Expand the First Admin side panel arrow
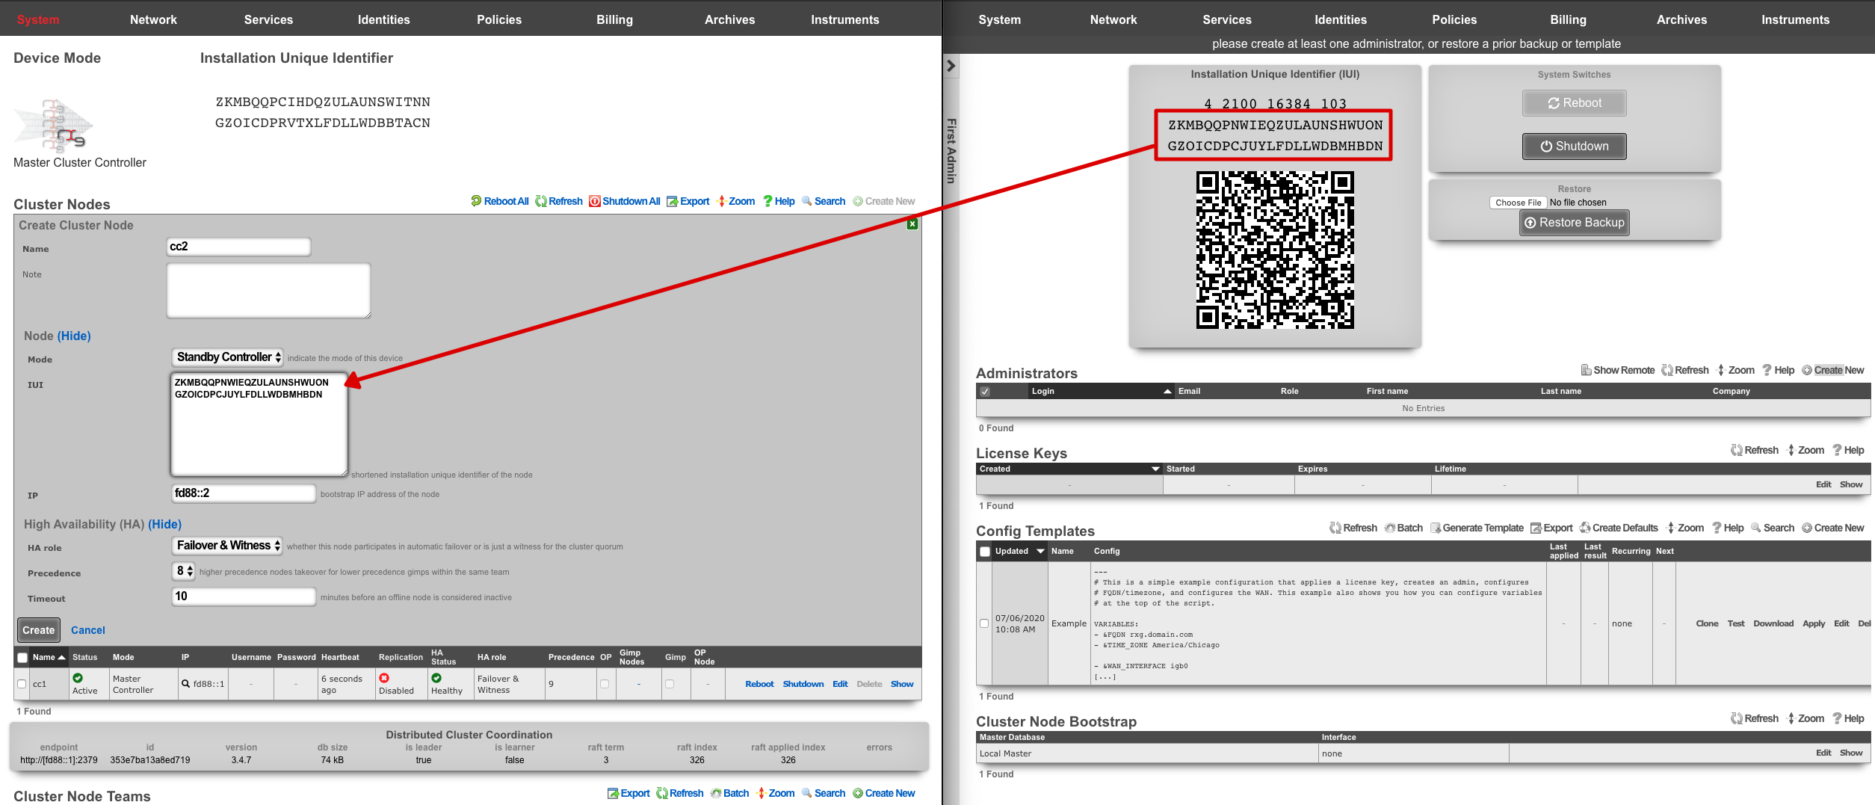 click(x=951, y=66)
